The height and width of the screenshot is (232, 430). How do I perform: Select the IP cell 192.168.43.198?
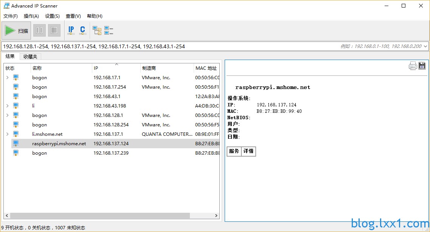pyautogui.click(x=110, y=106)
